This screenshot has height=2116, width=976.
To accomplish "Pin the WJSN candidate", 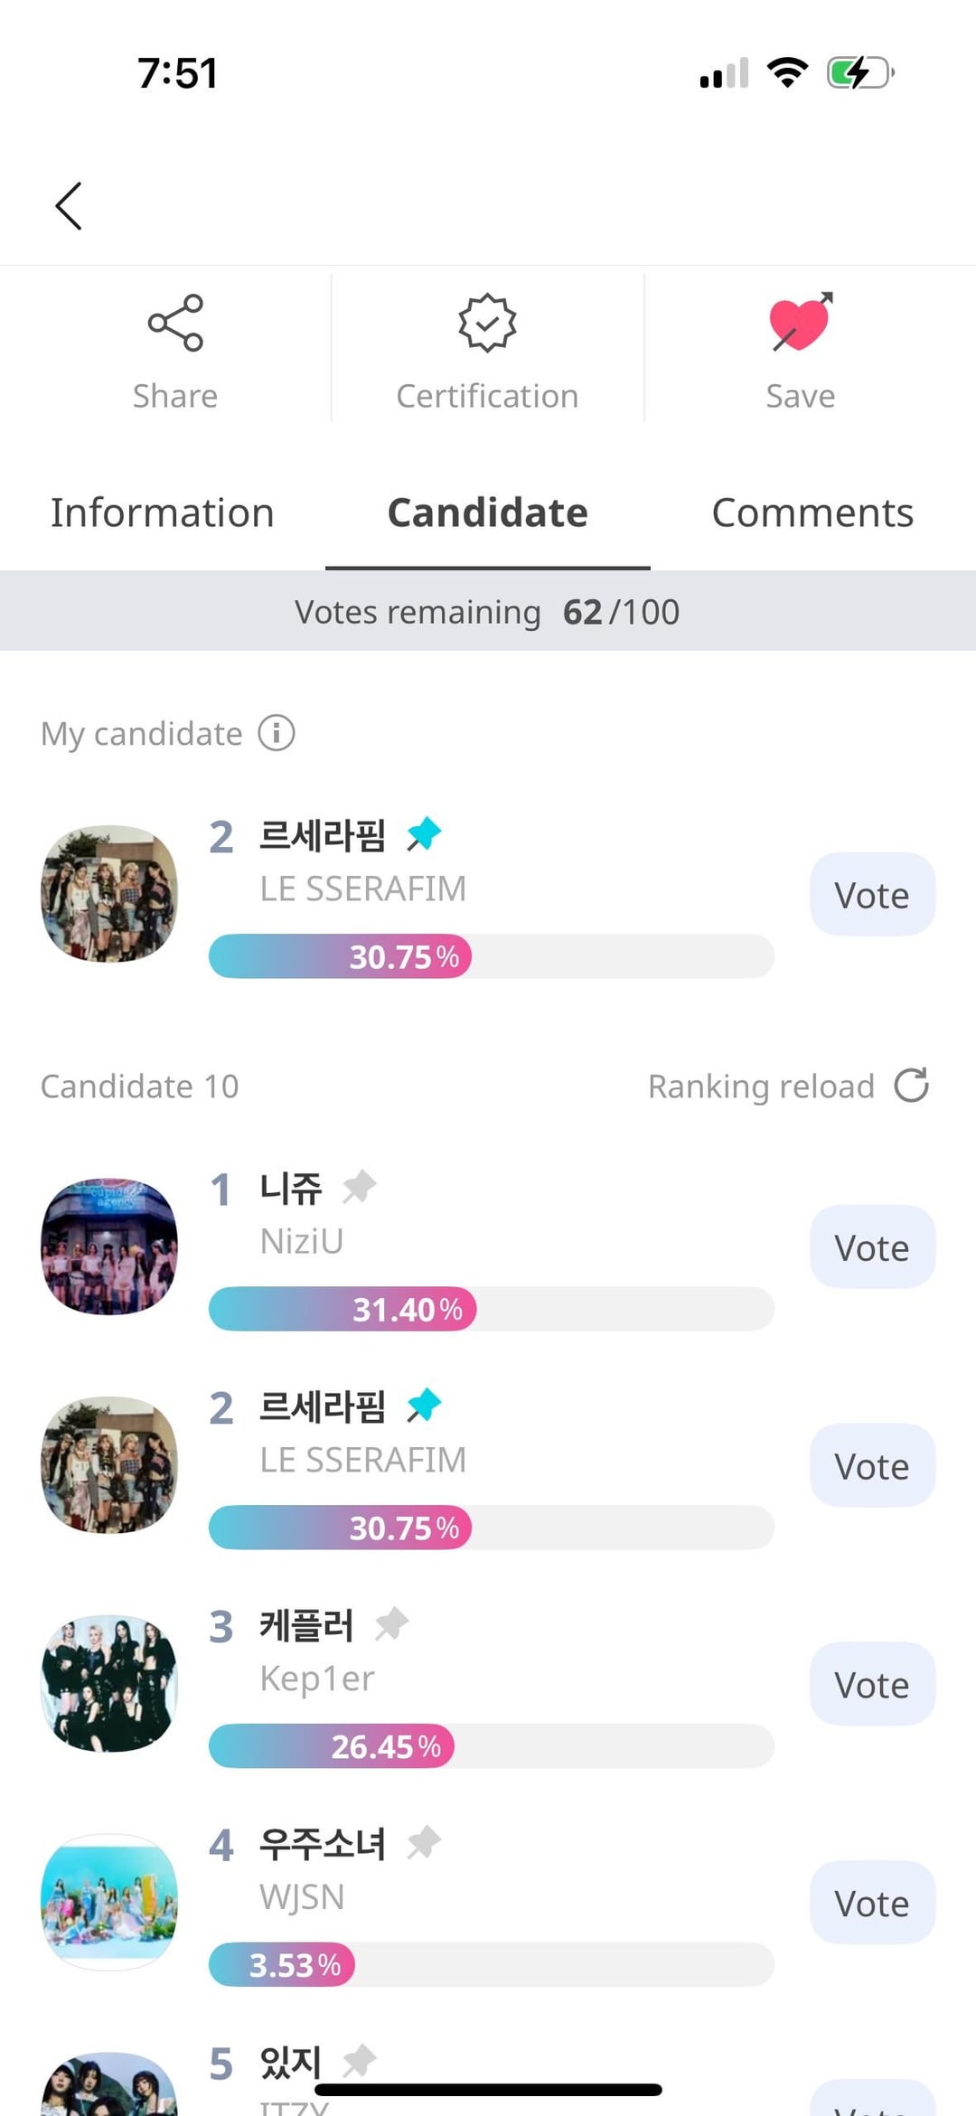I will click(424, 1842).
